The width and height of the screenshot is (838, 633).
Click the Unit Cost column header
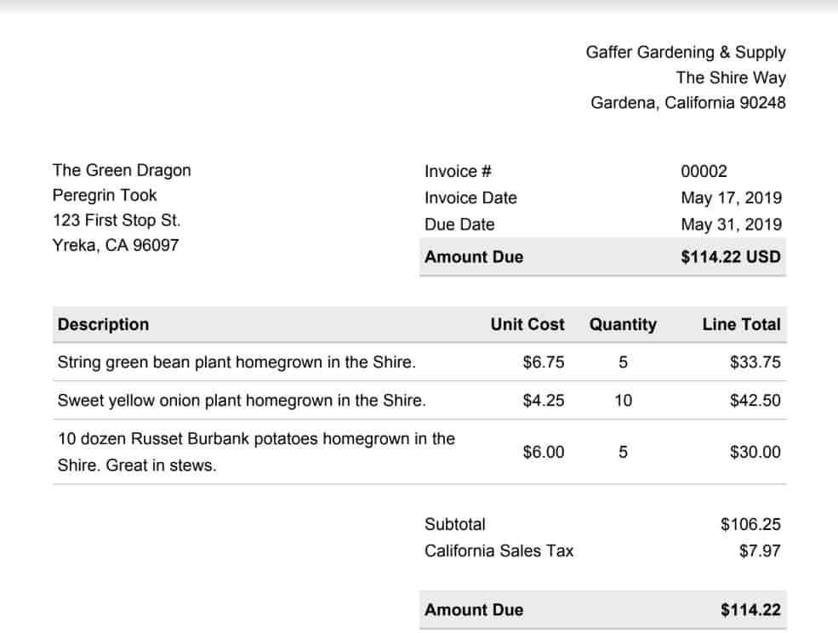[x=527, y=324]
